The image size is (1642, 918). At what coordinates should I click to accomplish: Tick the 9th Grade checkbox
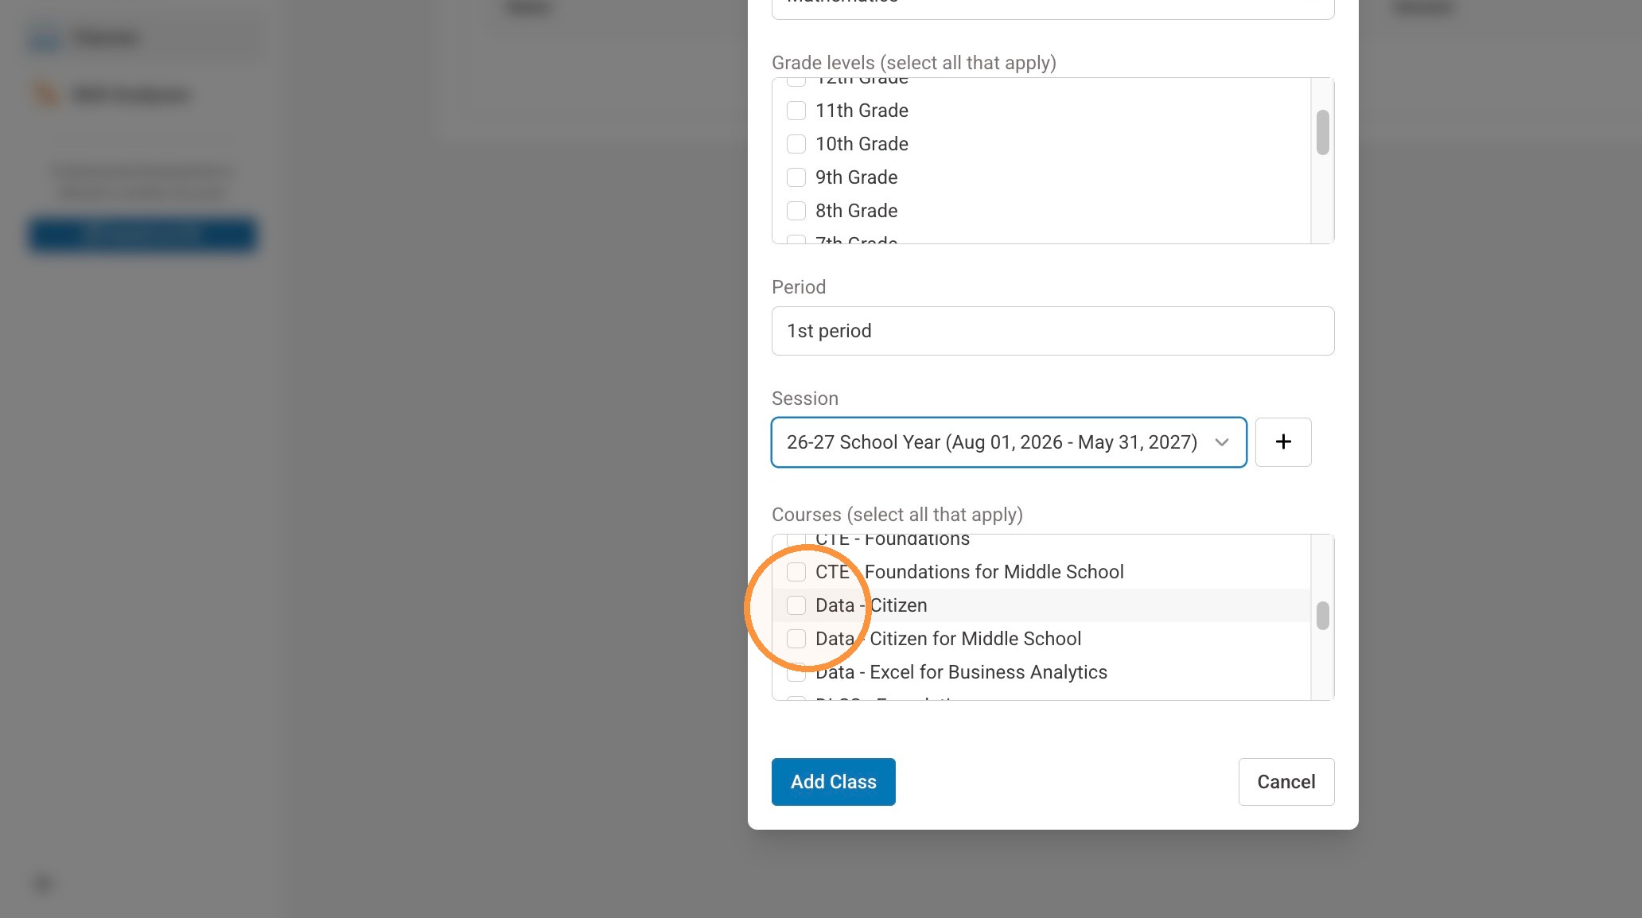[796, 177]
